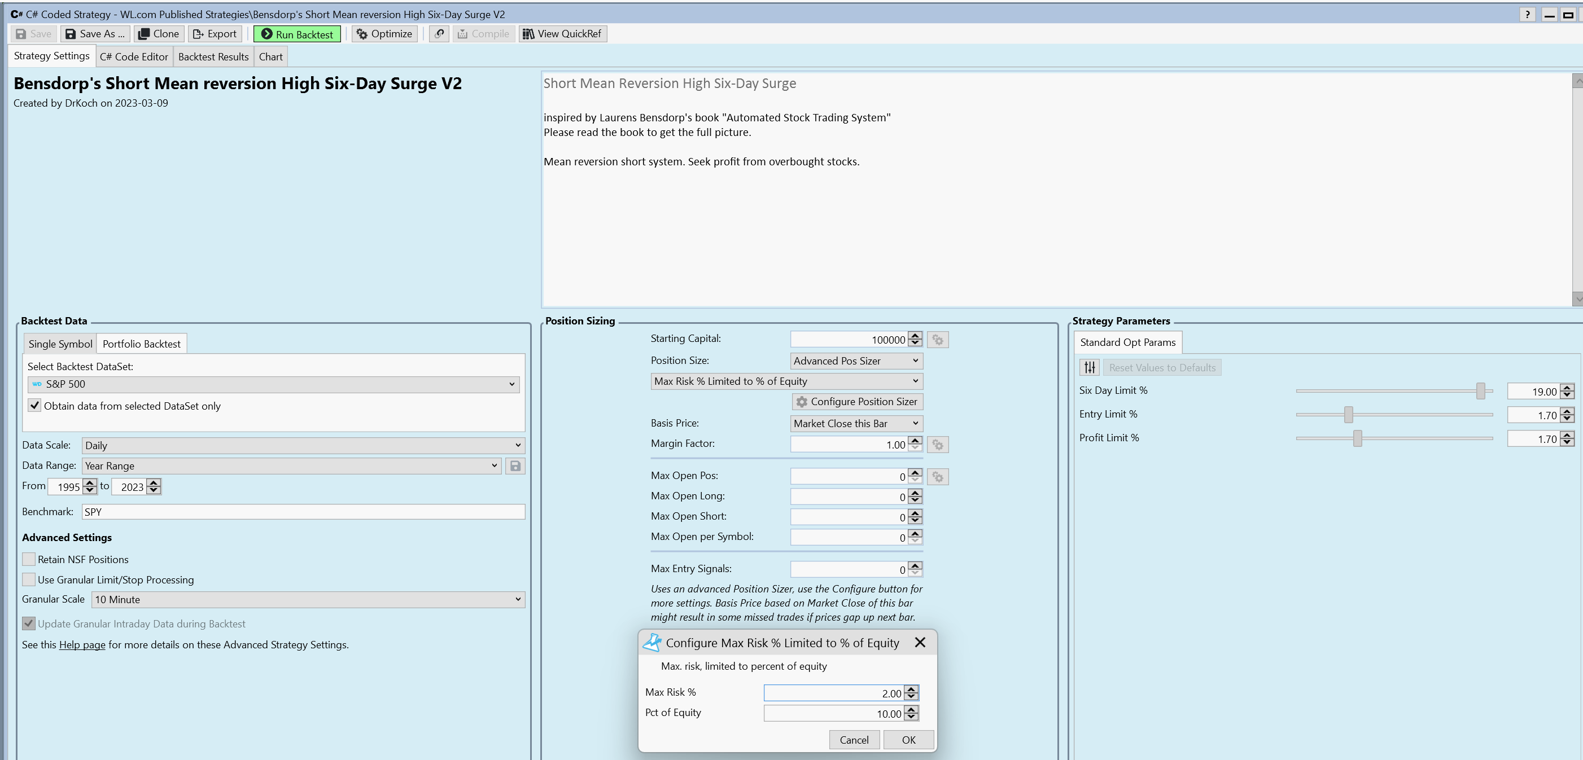Open the S&P 500 DataSet dropdown
This screenshot has height=760, width=1583.
273,384
